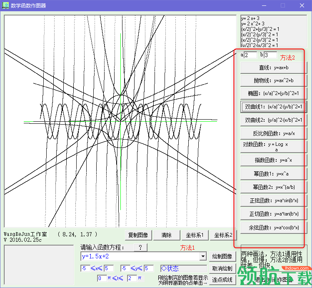Screen dimensions: 312x288
Task: Select history entry (x/2)^2+(y/3)^2 = 1
Action: 260,29
